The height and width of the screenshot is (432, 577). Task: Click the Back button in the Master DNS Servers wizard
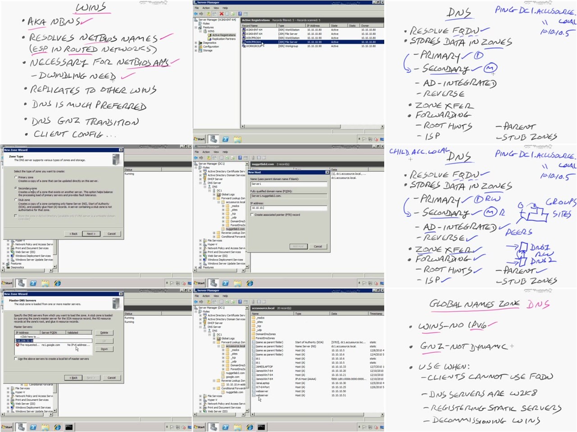[73, 378]
